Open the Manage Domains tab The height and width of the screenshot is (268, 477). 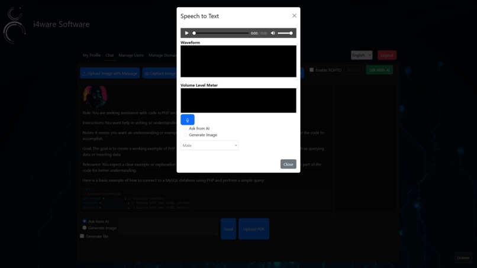coord(162,56)
